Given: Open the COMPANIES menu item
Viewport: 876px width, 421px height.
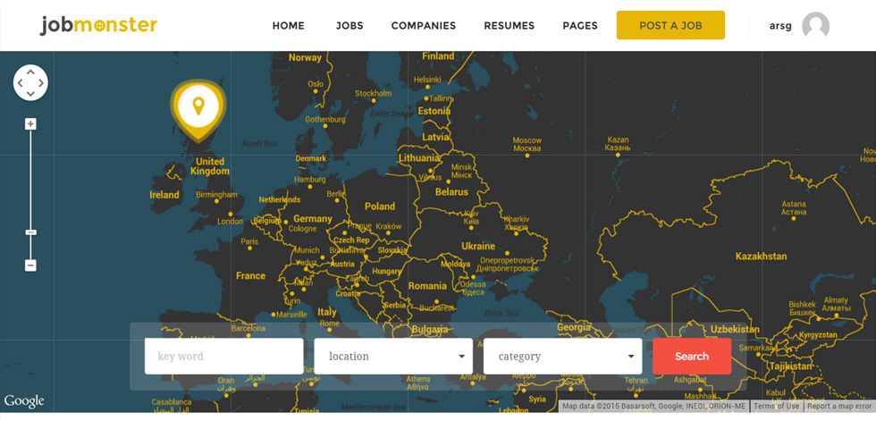Looking at the screenshot, I should click(x=424, y=26).
